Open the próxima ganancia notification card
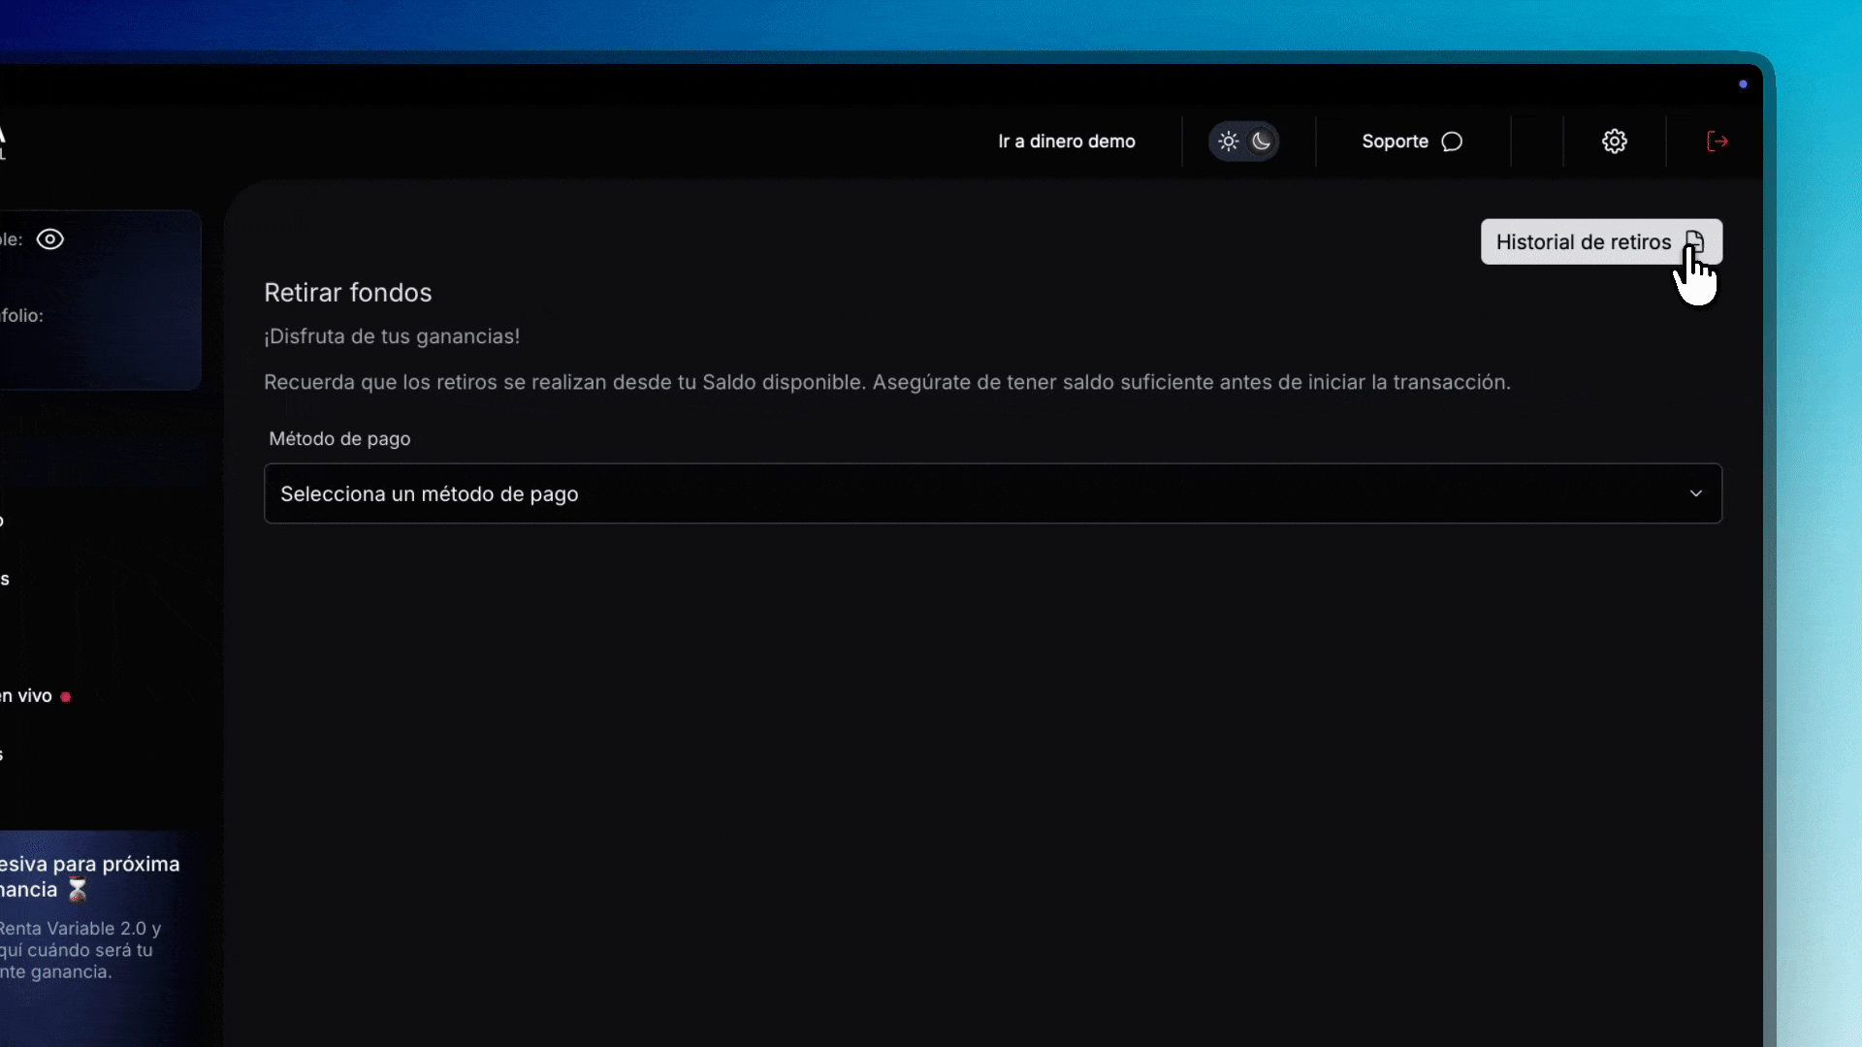The image size is (1862, 1047). click(87, 916)
